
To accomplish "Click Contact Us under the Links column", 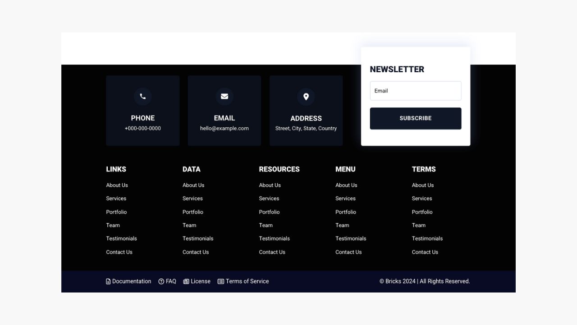I will (x=119, y=252).
